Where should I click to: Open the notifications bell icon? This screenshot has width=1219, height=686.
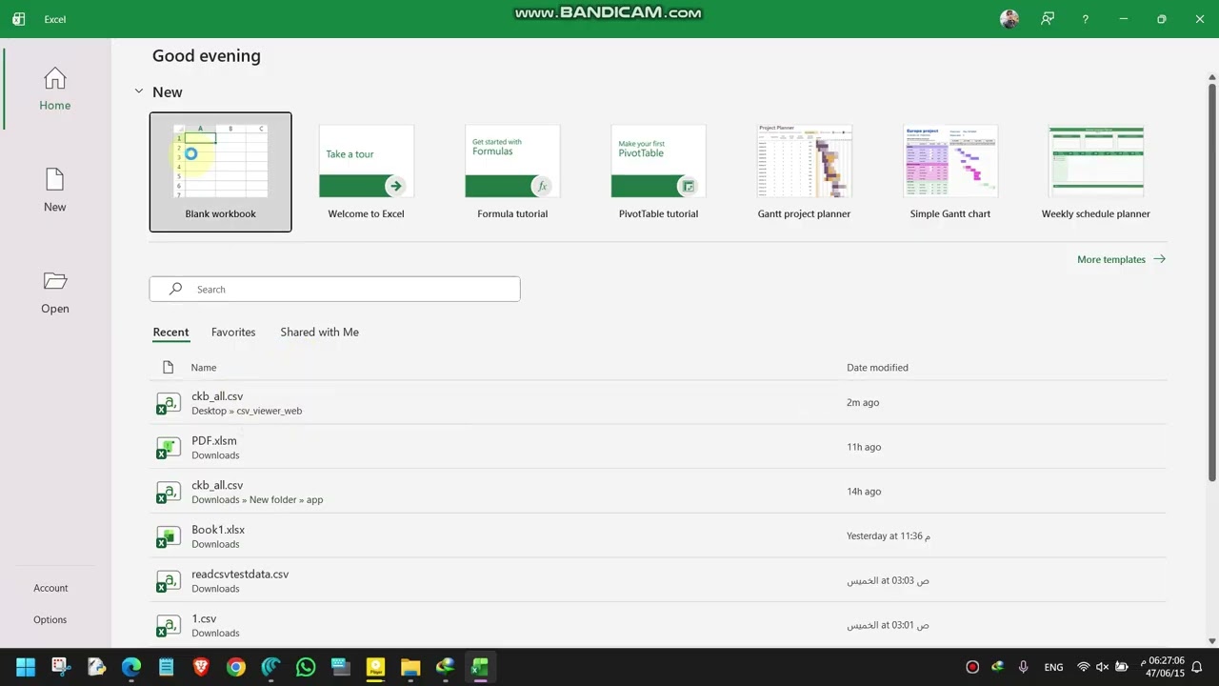point(1197,667)
